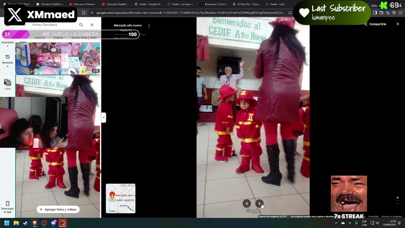
Task: Switch to Osaka - La mejor co tab
Action: pyautogui.click(x=181, y=4)
